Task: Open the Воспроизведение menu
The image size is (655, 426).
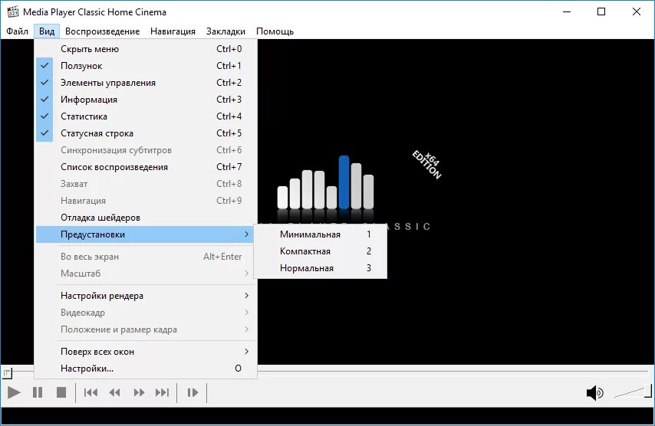Action: 102,31
